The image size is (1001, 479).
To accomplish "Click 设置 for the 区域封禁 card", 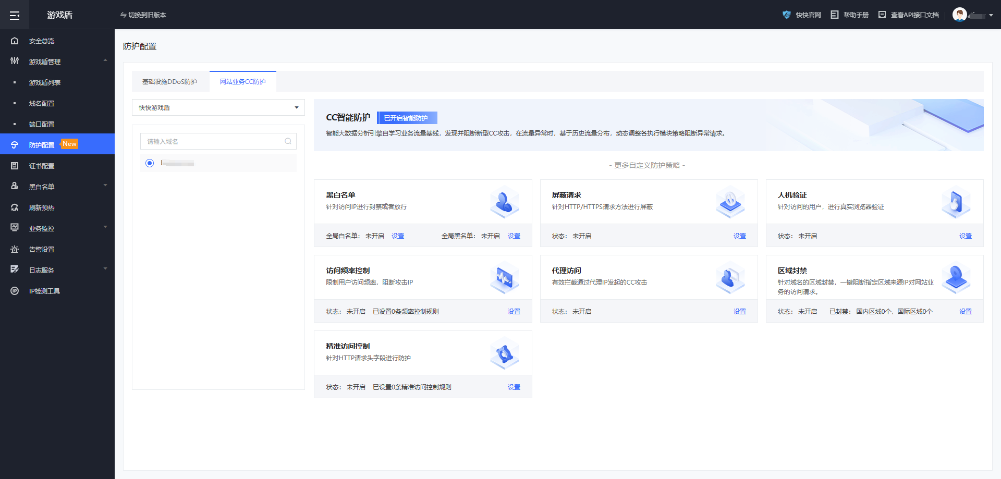I will pyautogui.click(x=965, y=311).
